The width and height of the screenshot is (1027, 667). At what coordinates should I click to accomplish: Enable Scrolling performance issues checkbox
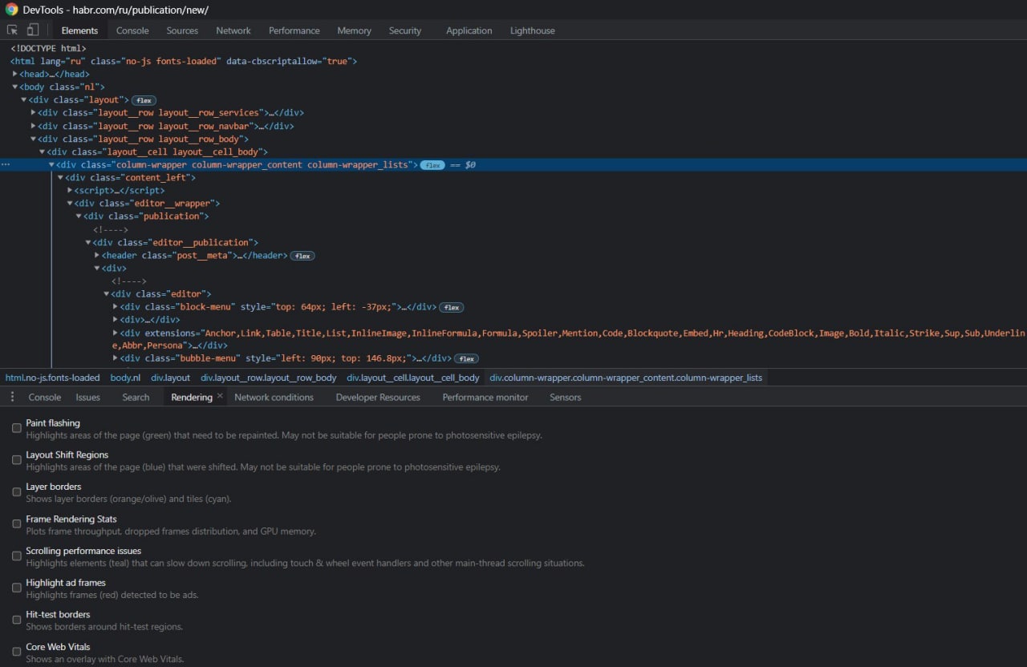17,556
